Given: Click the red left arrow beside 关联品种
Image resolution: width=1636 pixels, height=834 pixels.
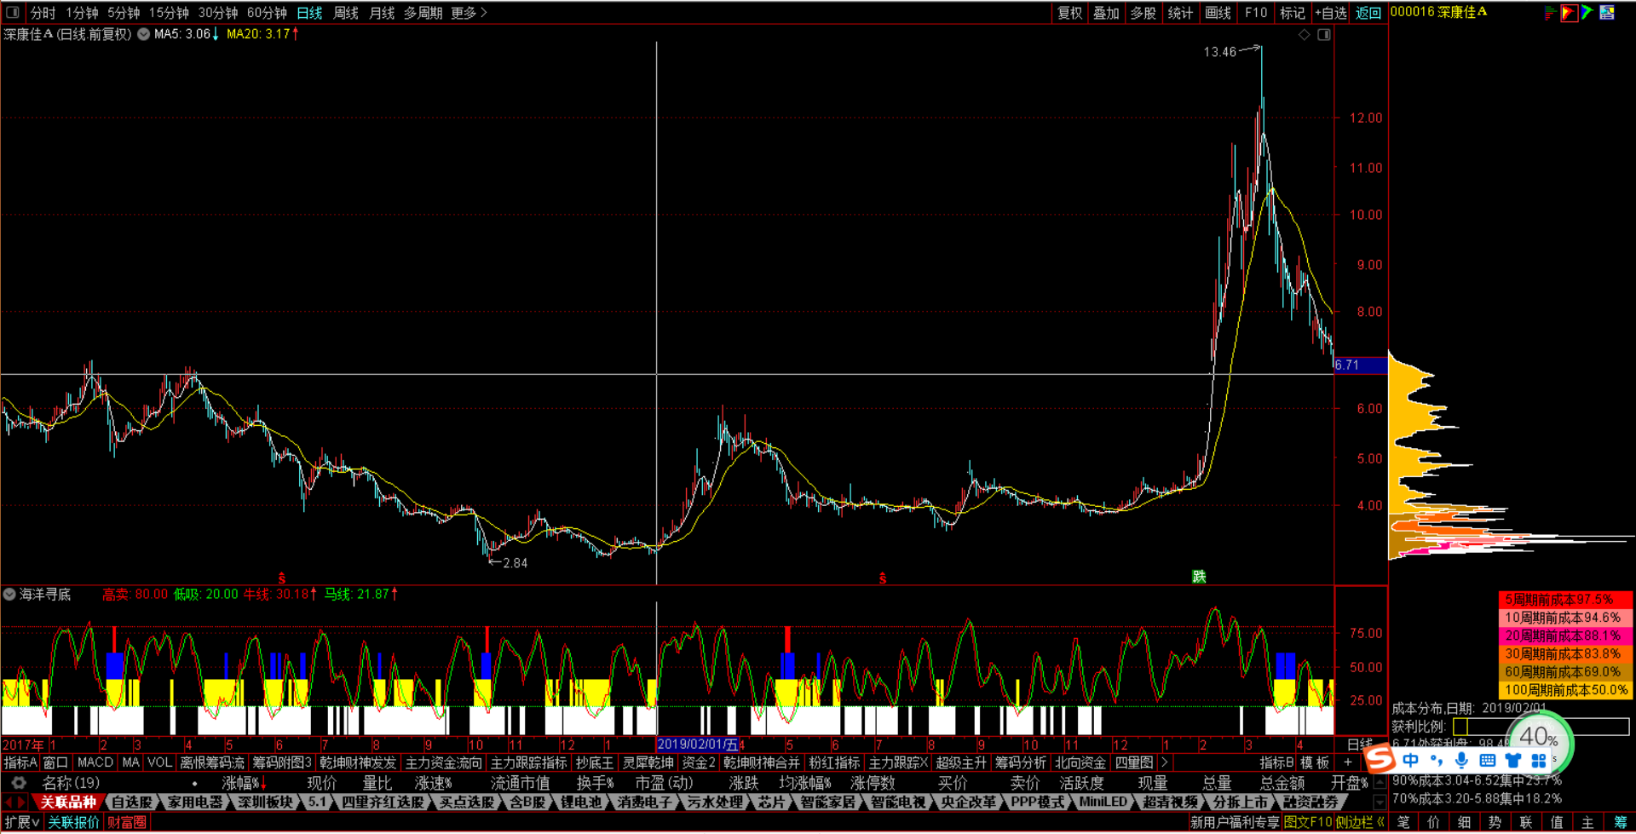Looking at the screenshot, I should coord(9,802).
